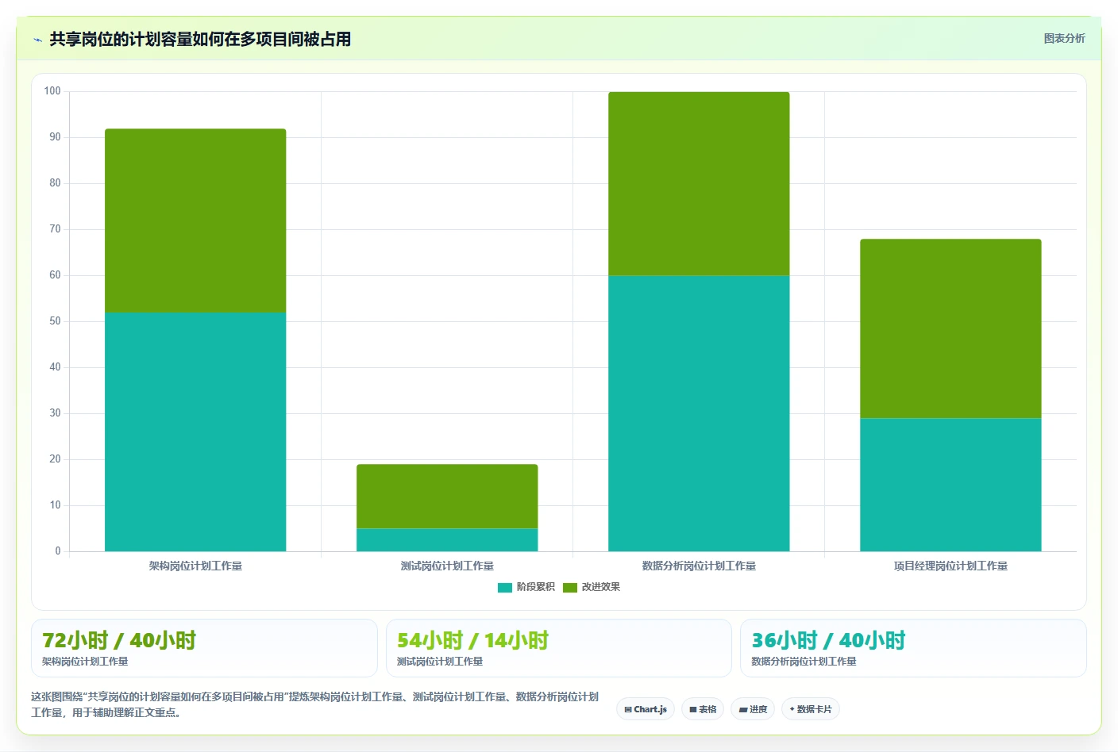Image resolution: width=1118 pixels, height=752 pixels.
Task: Click the 进度 tag
Action: click(753, 709)
